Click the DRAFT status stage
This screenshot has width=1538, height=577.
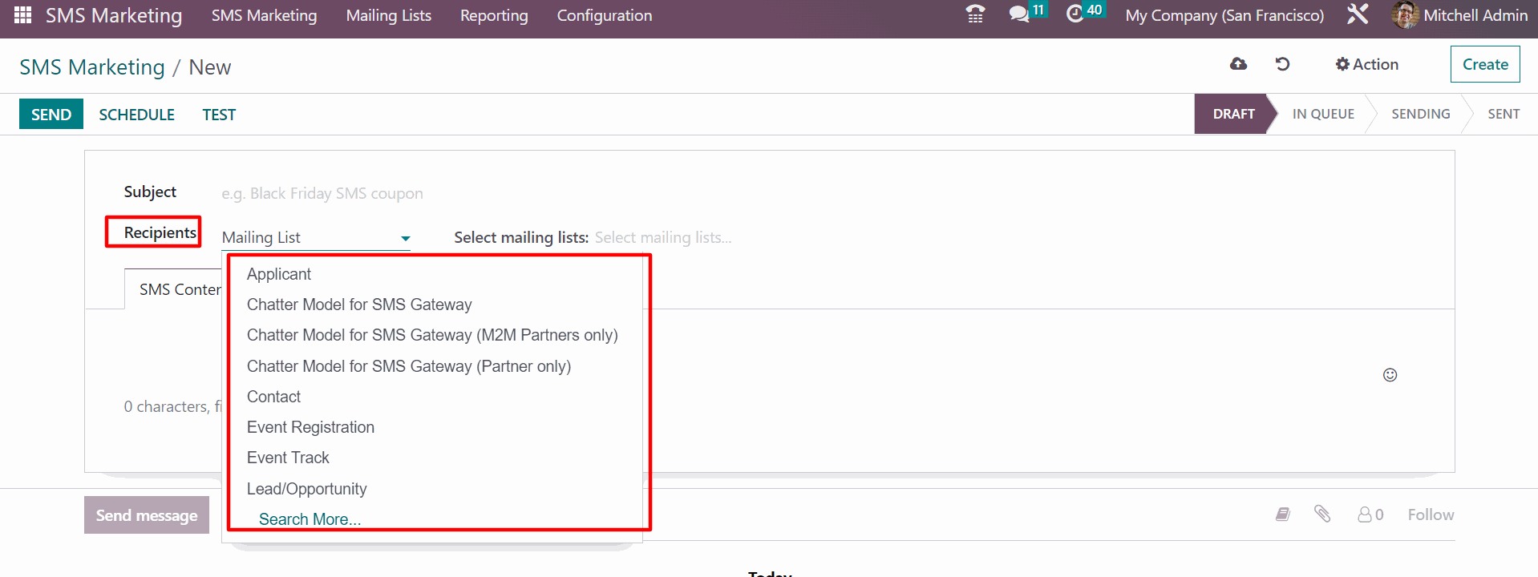pyautogui.click(x=1233, y=114)
